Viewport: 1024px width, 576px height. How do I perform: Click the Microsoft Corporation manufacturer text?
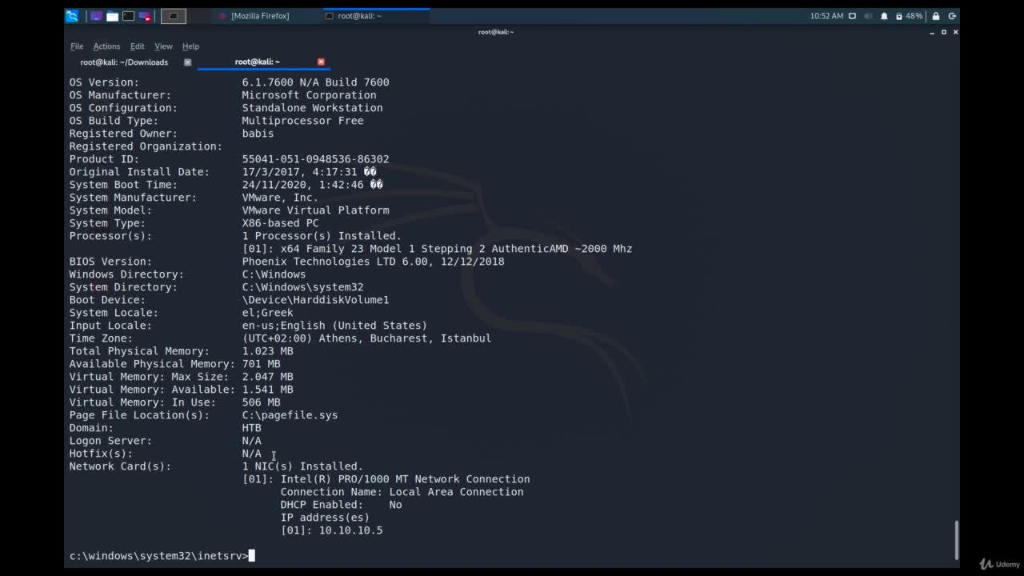(x=309, y=95)
